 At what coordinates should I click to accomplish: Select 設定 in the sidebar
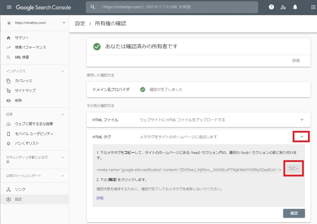pyautogui.click(x=34, y=199)
